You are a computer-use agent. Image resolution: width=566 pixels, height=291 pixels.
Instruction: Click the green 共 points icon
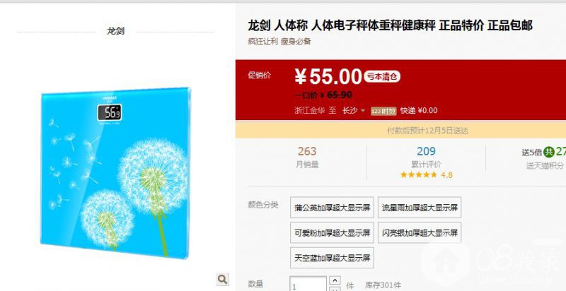(x=549, y=152)
